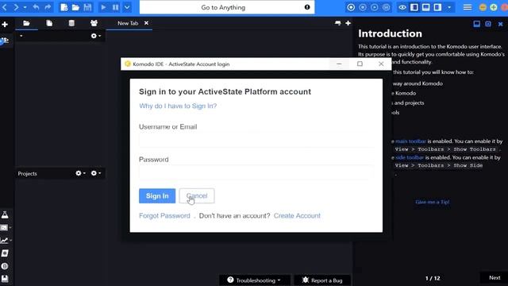Toggle the bottom pane visibility
Image resolution: width=508 pixels, height=286 pixels.
[x=425, y=7]
